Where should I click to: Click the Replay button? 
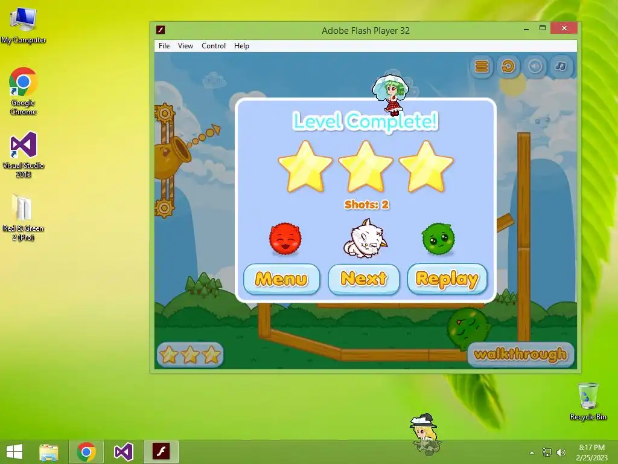(x=447, y=279)
